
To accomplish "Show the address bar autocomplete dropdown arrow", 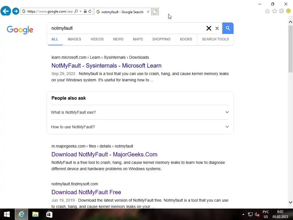I will (80, 11).
